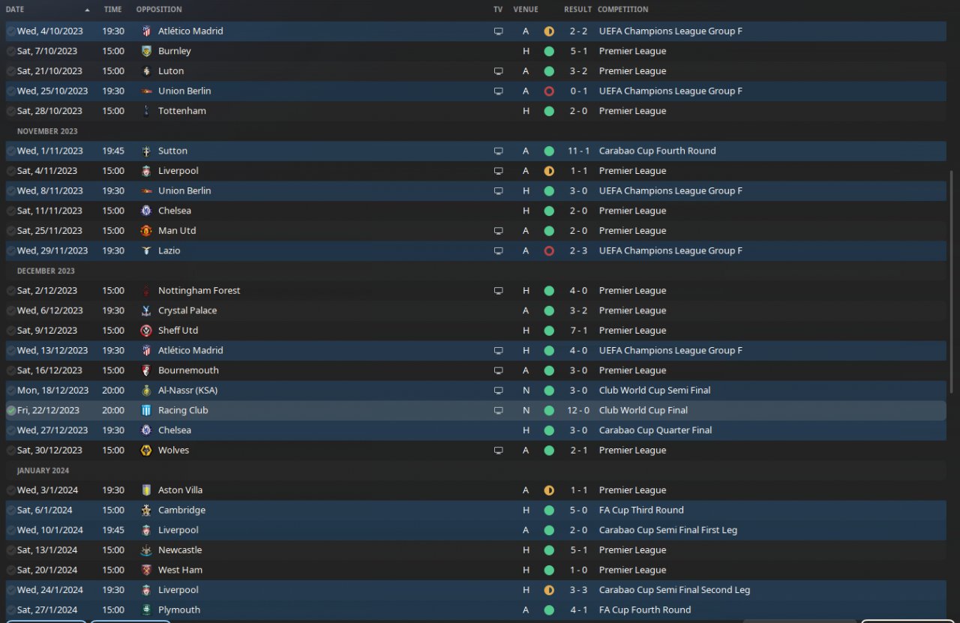Open the Liverpool name on the 4/11/2023 fixture
The width and height of the screenshot is (960, 623).
pyautogui.click(x=178, y=171)
